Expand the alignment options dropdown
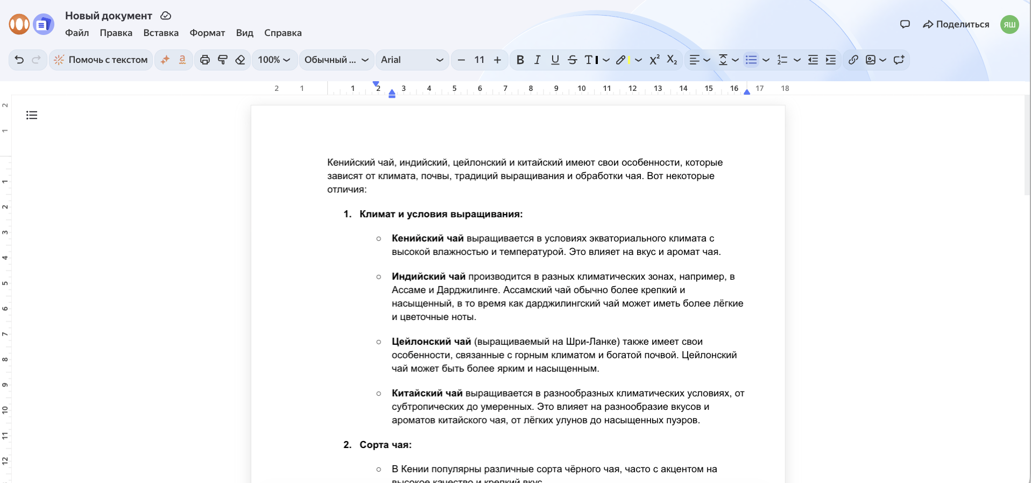The height and width of the screenshot is (483, 1031). click(707, 60)
